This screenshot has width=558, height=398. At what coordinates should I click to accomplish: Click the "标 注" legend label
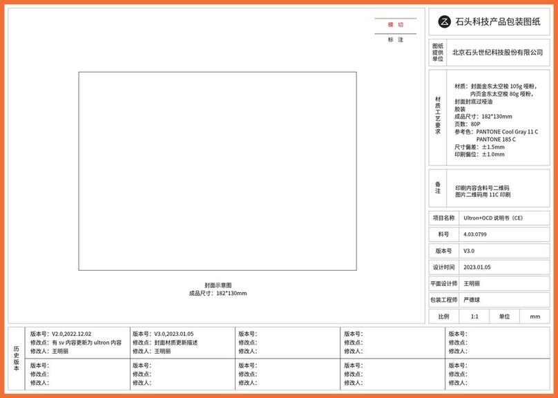396,39
